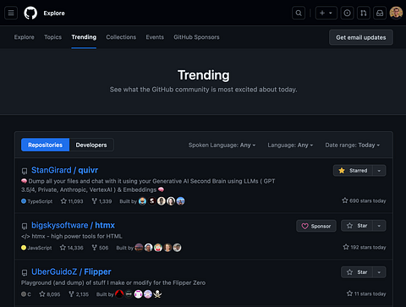Open the pull requests icon
Screen dimensions: 406x307
coord(364,13)
